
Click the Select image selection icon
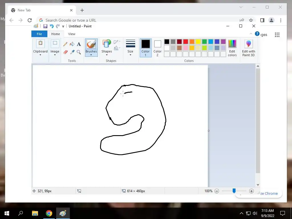[55, 43]
